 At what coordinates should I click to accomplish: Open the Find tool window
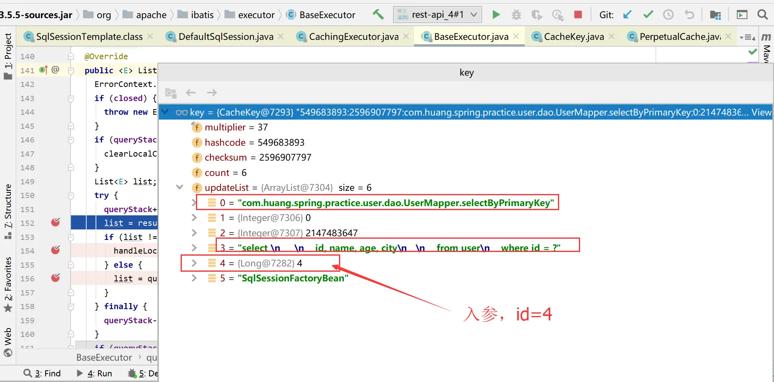point(42,374)
